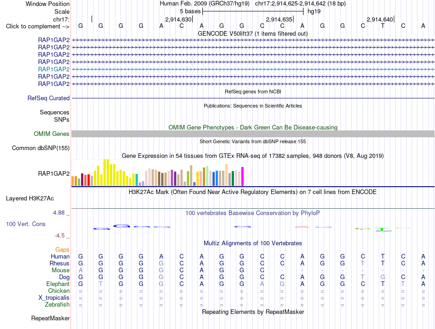Open the RefSeq Curated track label
The image size is (435, 329).
tap(49, 98)
